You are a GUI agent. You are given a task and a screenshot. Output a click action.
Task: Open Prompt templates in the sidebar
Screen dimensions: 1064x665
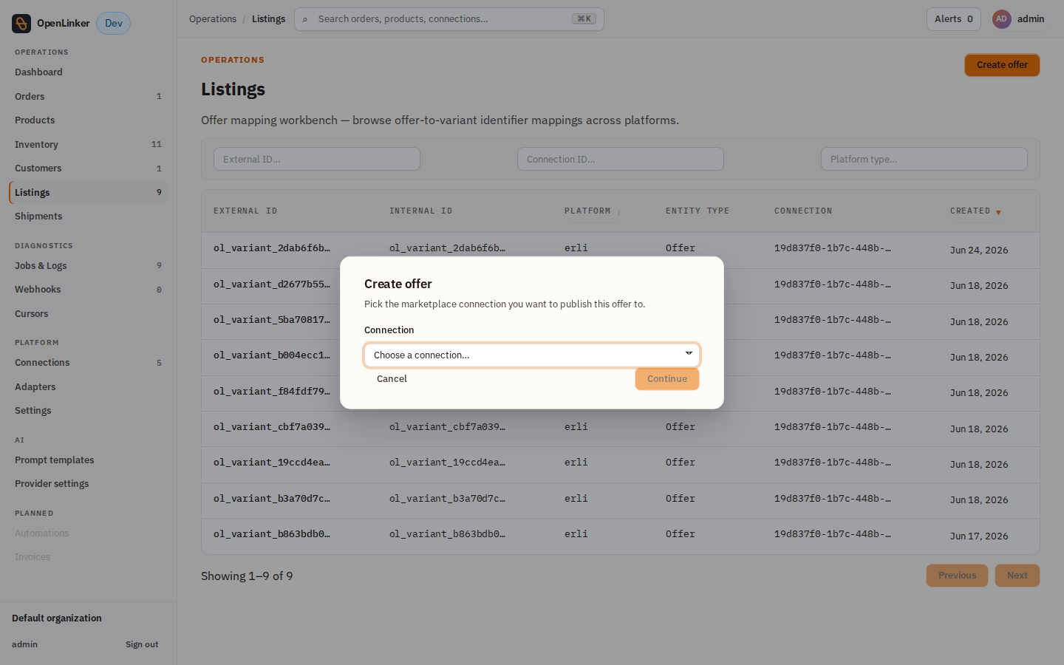(88, 460)
